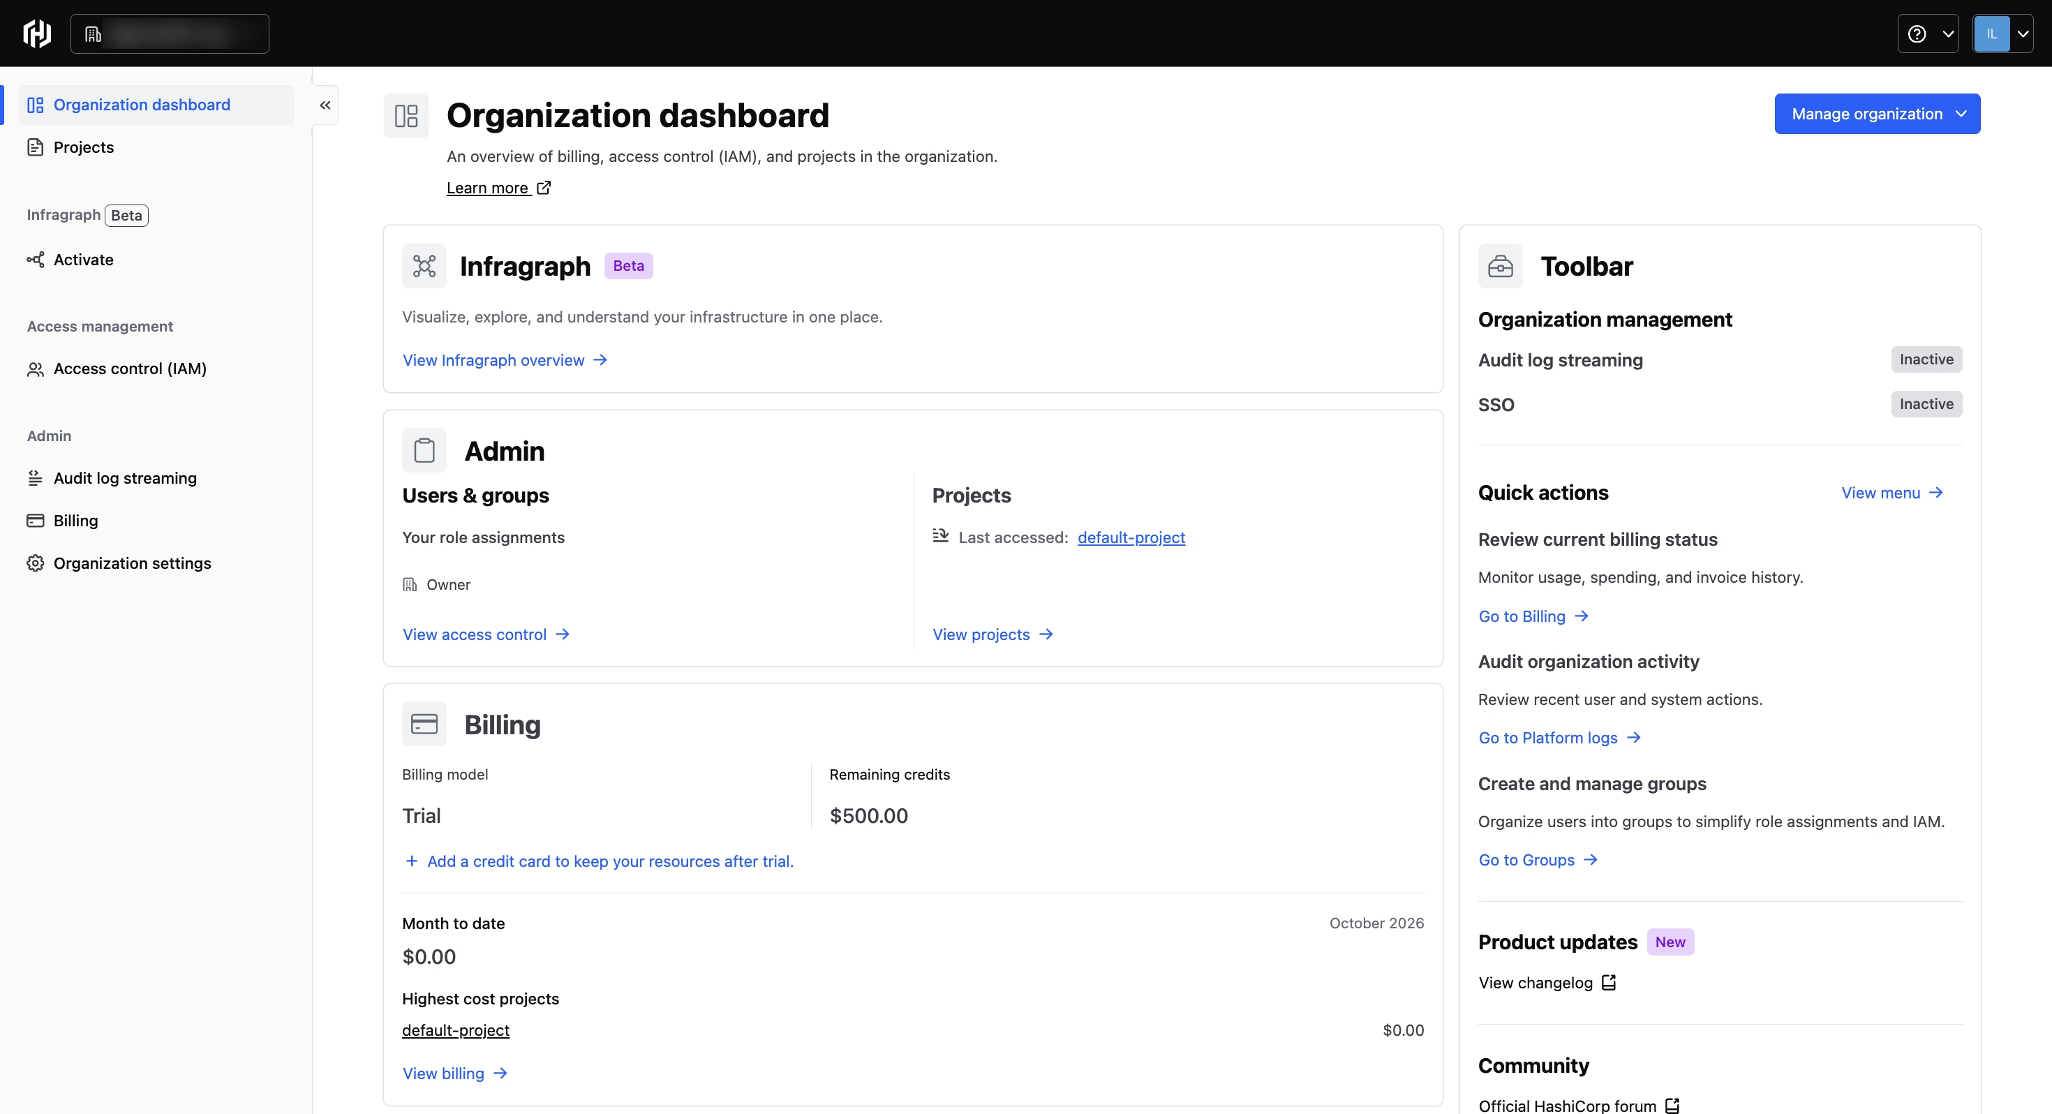
Task: Click the Organization dashboard sidebar icon
Action: [x=35, y=105]
